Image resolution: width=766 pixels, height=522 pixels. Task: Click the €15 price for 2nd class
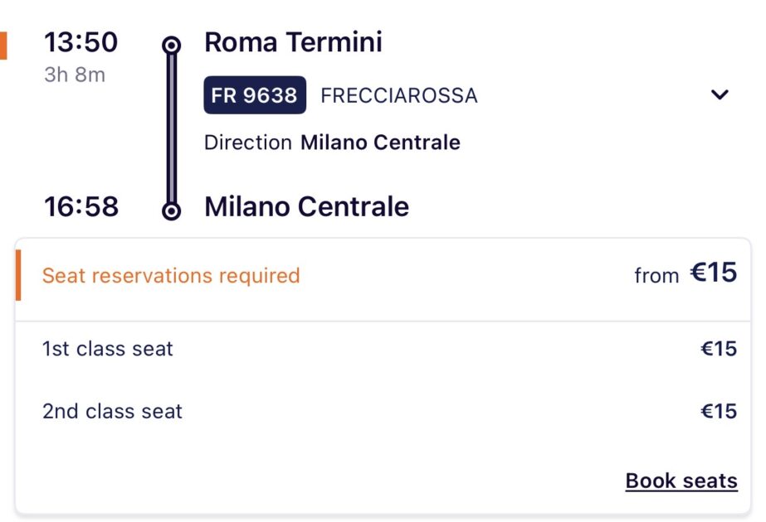[x=718, y=411]
